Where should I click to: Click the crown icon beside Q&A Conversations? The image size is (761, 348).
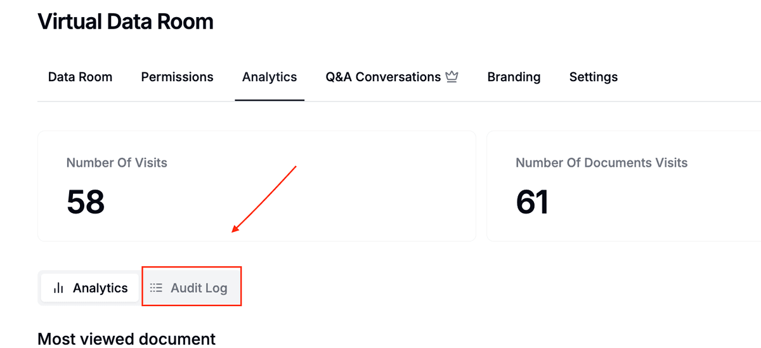(452, 77)
